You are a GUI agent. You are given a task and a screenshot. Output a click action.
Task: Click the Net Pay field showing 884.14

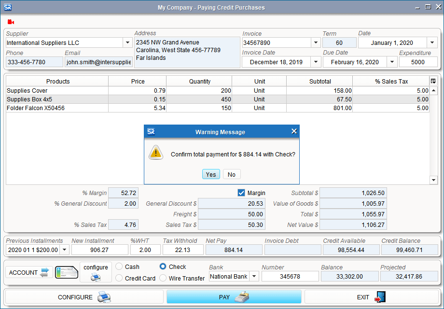point(234,250)
